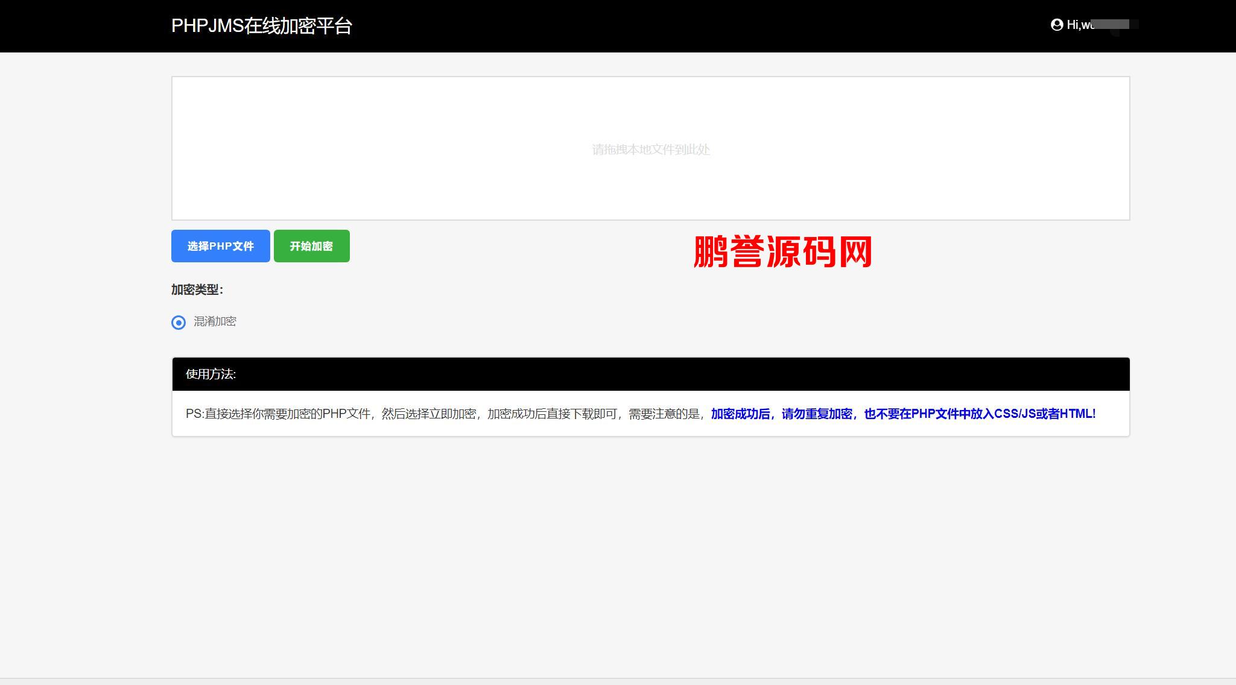The image size is (1236, 685).
Task: Click the 请拖拽本地文件到此处 placeholder text
Action: tap(650, 150)
